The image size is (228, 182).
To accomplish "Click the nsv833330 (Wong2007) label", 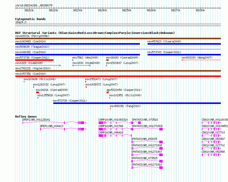I will [197, 58].
